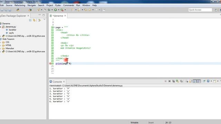Screen dimensions: 221x124
Task: Close the *deneme editor tab
Action: tap(65, 16)
